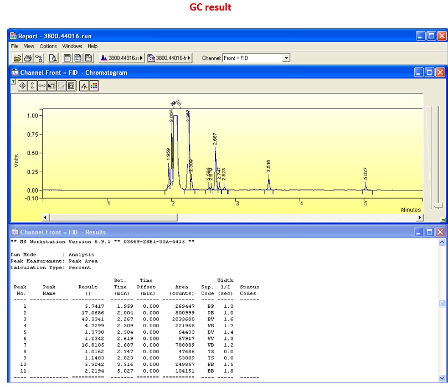This screenshot has width=448, height=387.
Task: Open the Channel Front = FID dropdown
Action: (x=286, y=58)
